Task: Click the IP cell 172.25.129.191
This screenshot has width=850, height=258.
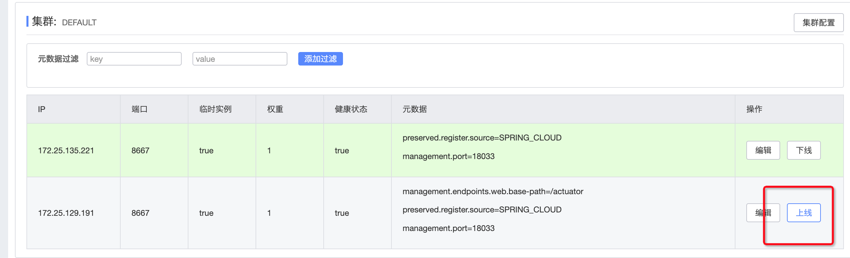Action: pyautogui.click(x=66, y=213)
